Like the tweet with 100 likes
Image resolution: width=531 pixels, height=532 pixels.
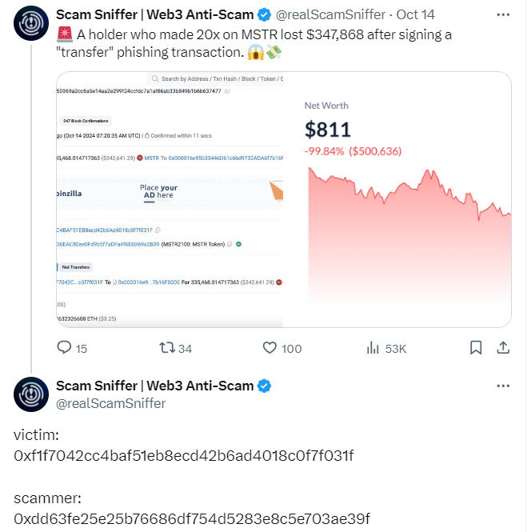coord(270,348)
